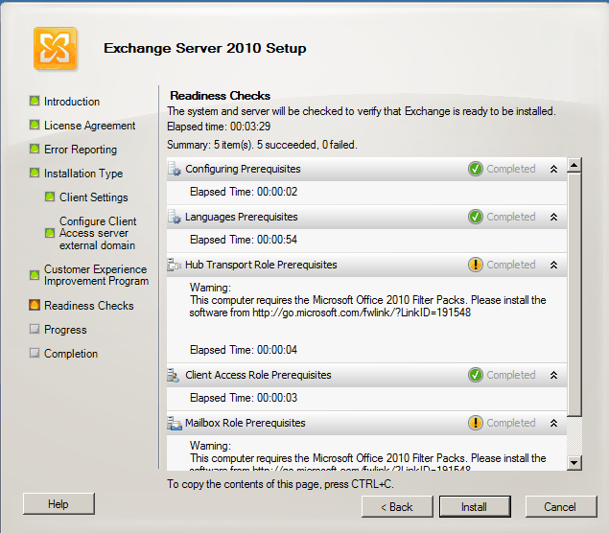Select the License Agreement step
Image resolution: width=609 pixels, height=533 pixels.
click(x=90, y=126)
